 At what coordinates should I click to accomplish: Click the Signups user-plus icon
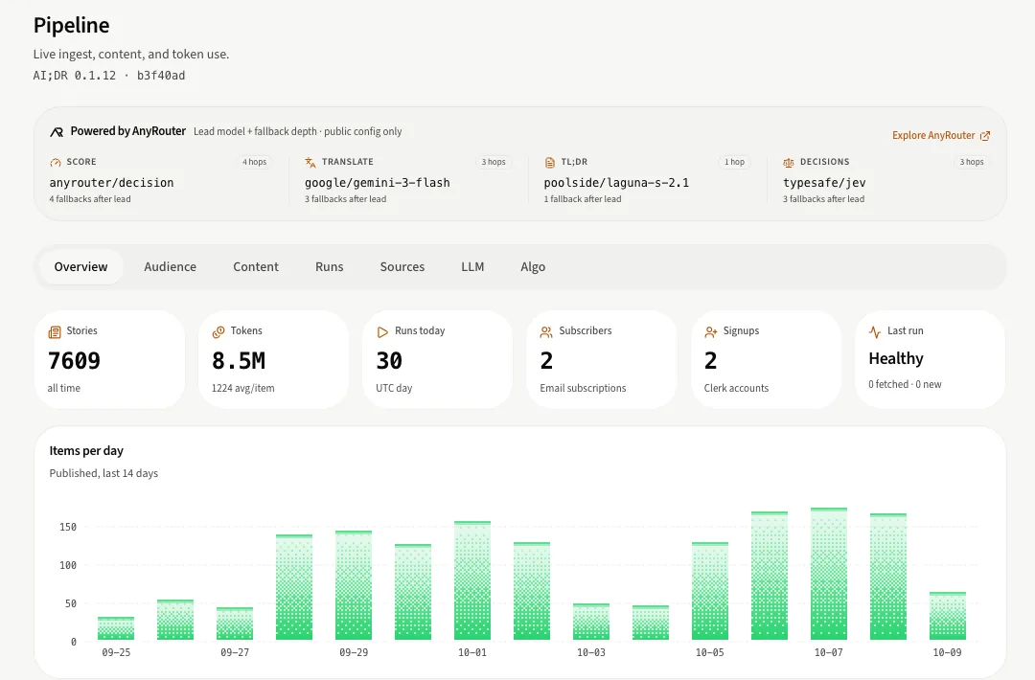pos(711,331)
